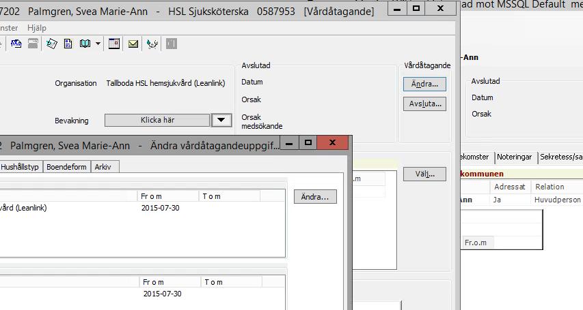Image resolution: width=583 pixels, height=310 pixels.
Task: Open the open-book icon in toolbar
Action: click(x=85, y=44)
